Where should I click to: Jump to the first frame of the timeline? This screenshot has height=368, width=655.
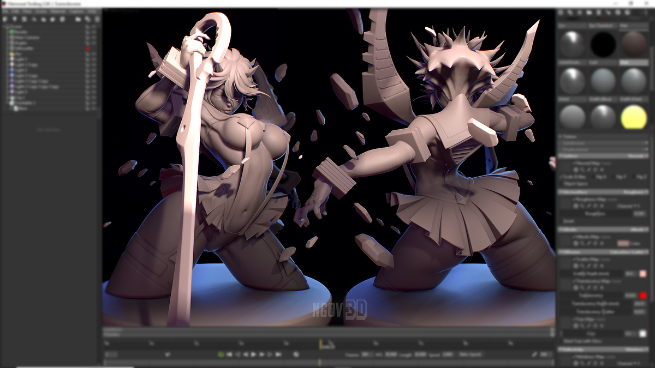point(229,354)
